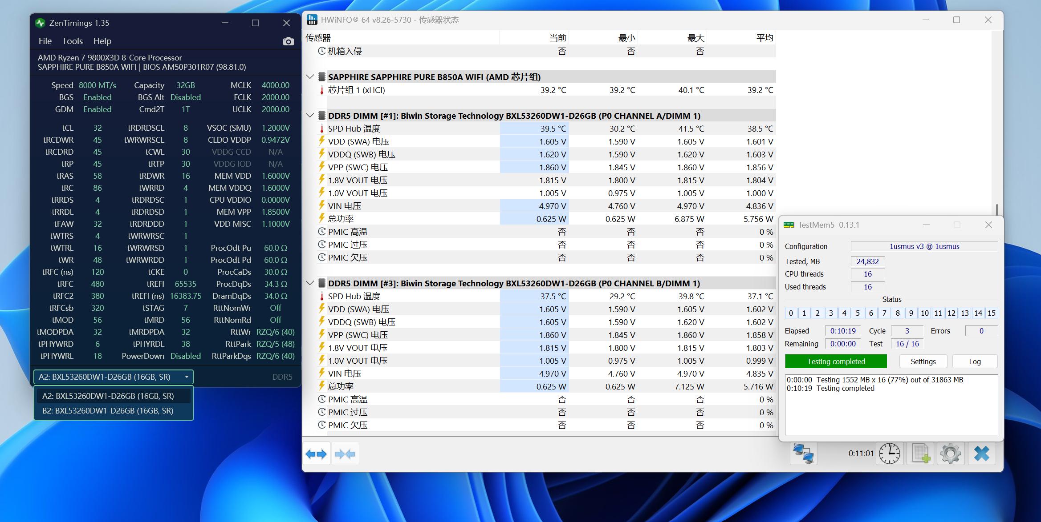Click the HWiNFO elapsed time 0:11:01

(x=861, y=454)
